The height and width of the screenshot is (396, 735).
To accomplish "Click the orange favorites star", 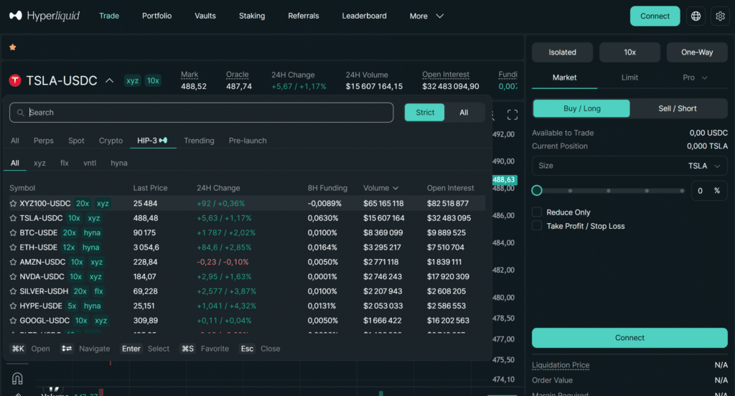I will point(13,47).
